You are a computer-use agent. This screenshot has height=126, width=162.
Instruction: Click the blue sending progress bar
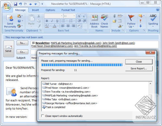tap(82, 65)
